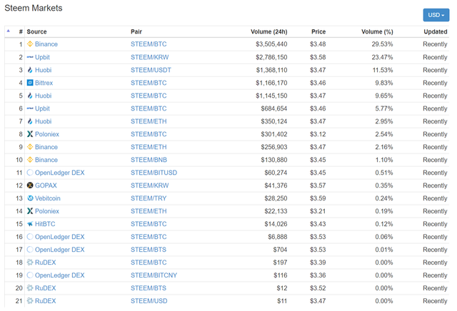457x311 pixels.
Task: Click the HitBTC logo icon
Action: click(x=30, y=224)
